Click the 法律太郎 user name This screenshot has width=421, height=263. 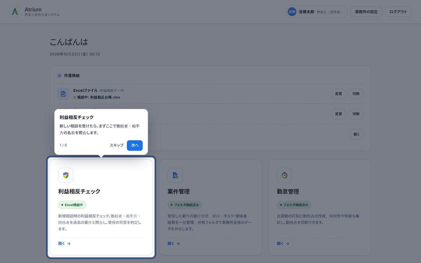306,12
